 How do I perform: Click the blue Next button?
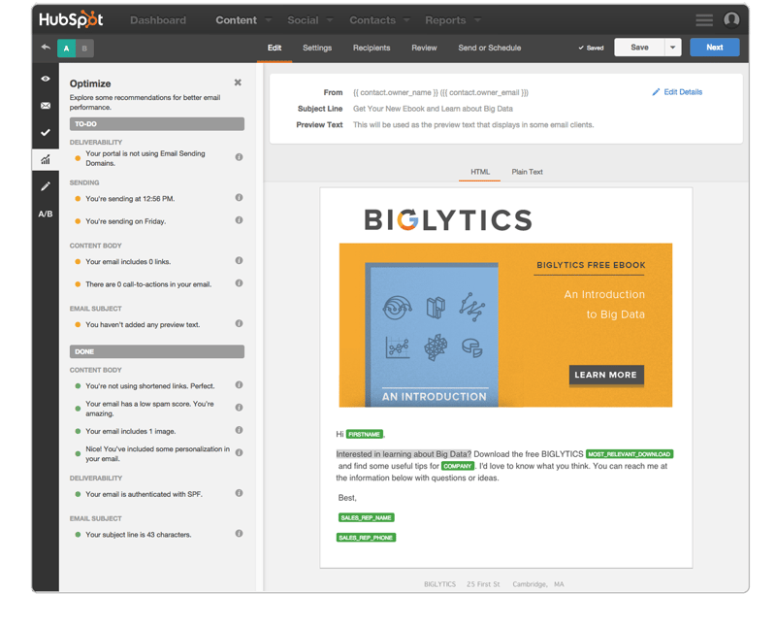(x=715, y=48)
